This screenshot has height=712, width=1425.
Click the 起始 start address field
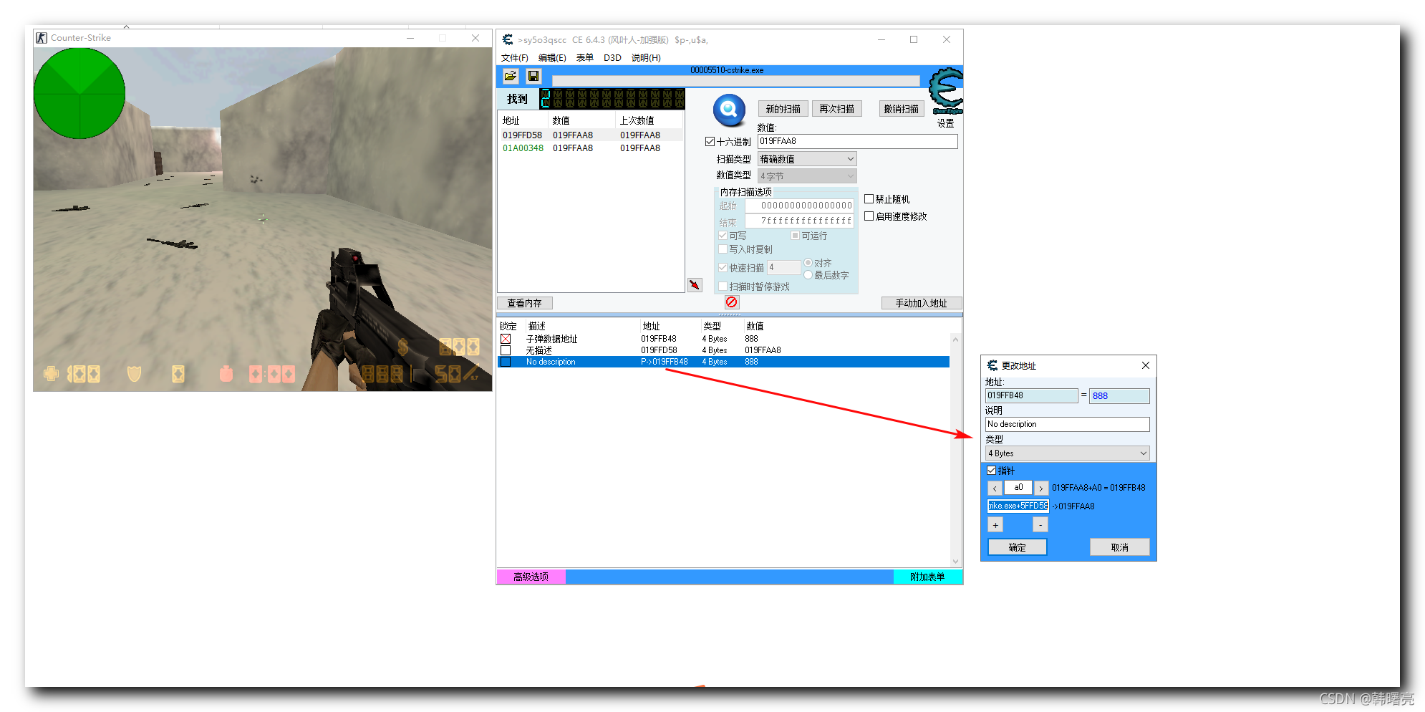tap(799, 206)
